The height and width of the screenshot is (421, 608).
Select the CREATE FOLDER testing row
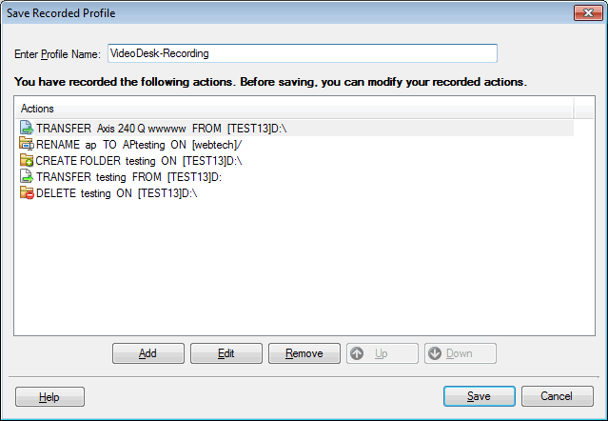[x=132, y=160]
